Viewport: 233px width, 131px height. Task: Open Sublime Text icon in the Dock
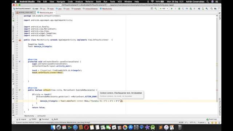(x=161, y=127)
